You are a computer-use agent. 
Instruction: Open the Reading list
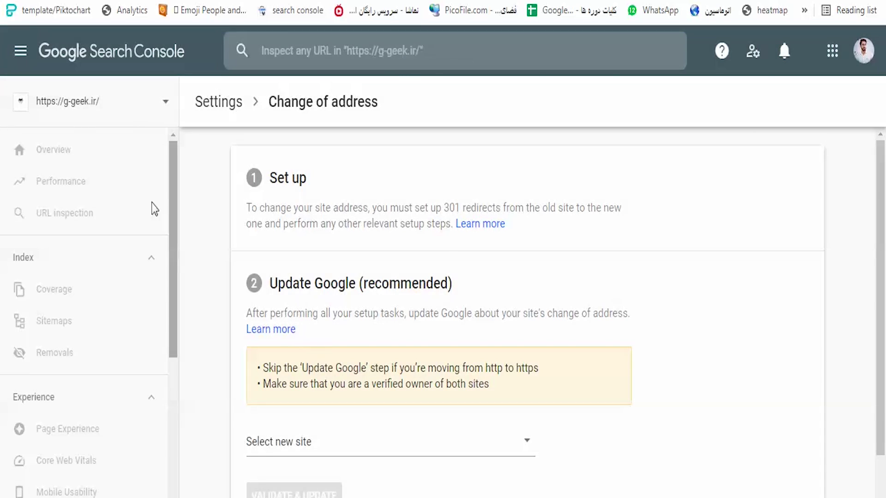[850, 10]
